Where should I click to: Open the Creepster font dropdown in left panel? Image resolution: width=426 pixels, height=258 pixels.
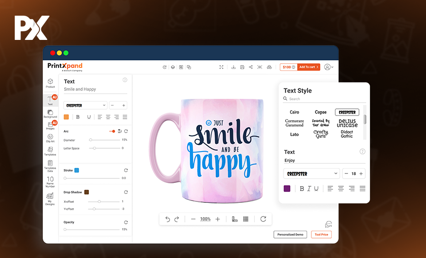(86, 105)
